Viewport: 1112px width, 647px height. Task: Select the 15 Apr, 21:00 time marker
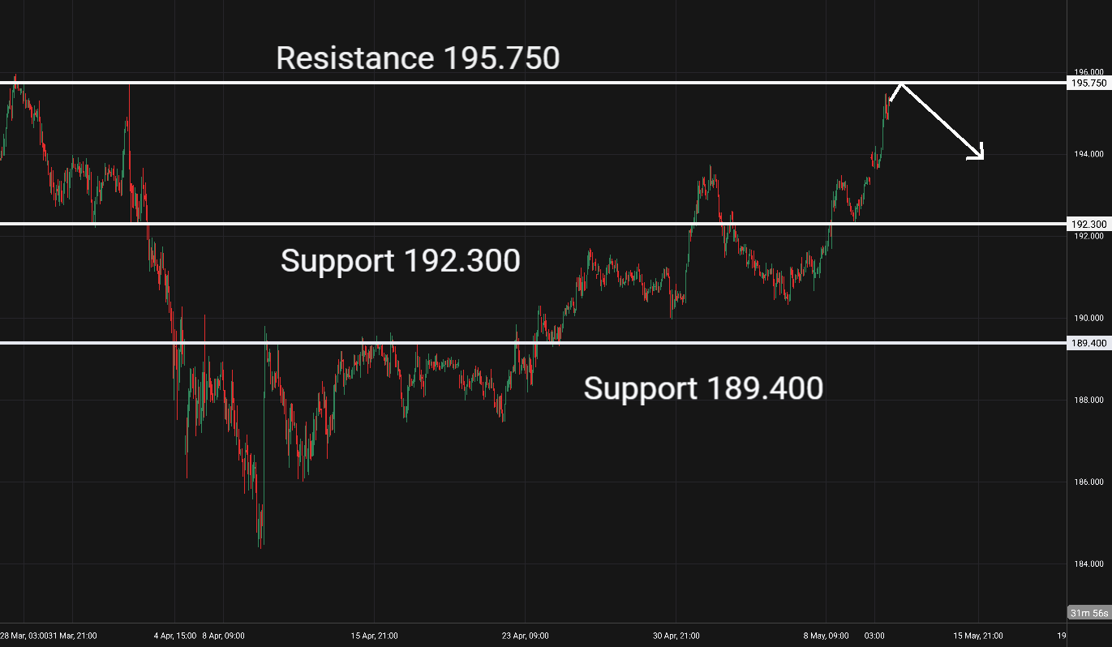(374, 636)
